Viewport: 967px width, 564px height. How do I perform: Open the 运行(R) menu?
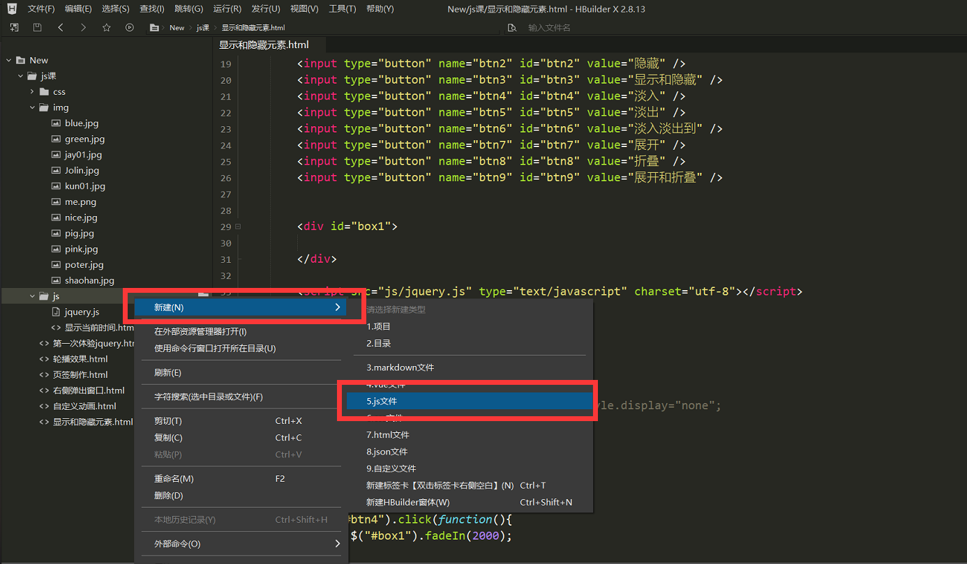click(x=227, y=9)
